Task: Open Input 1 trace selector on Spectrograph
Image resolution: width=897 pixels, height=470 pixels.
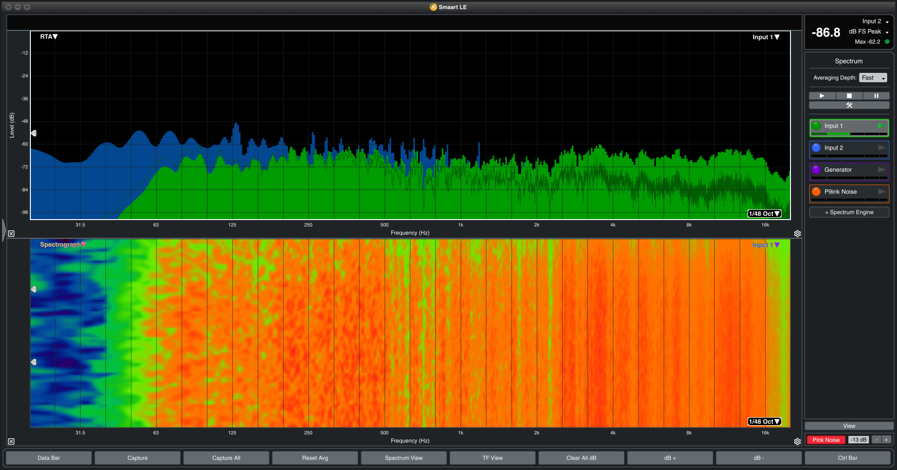Action: coord(766,245)
